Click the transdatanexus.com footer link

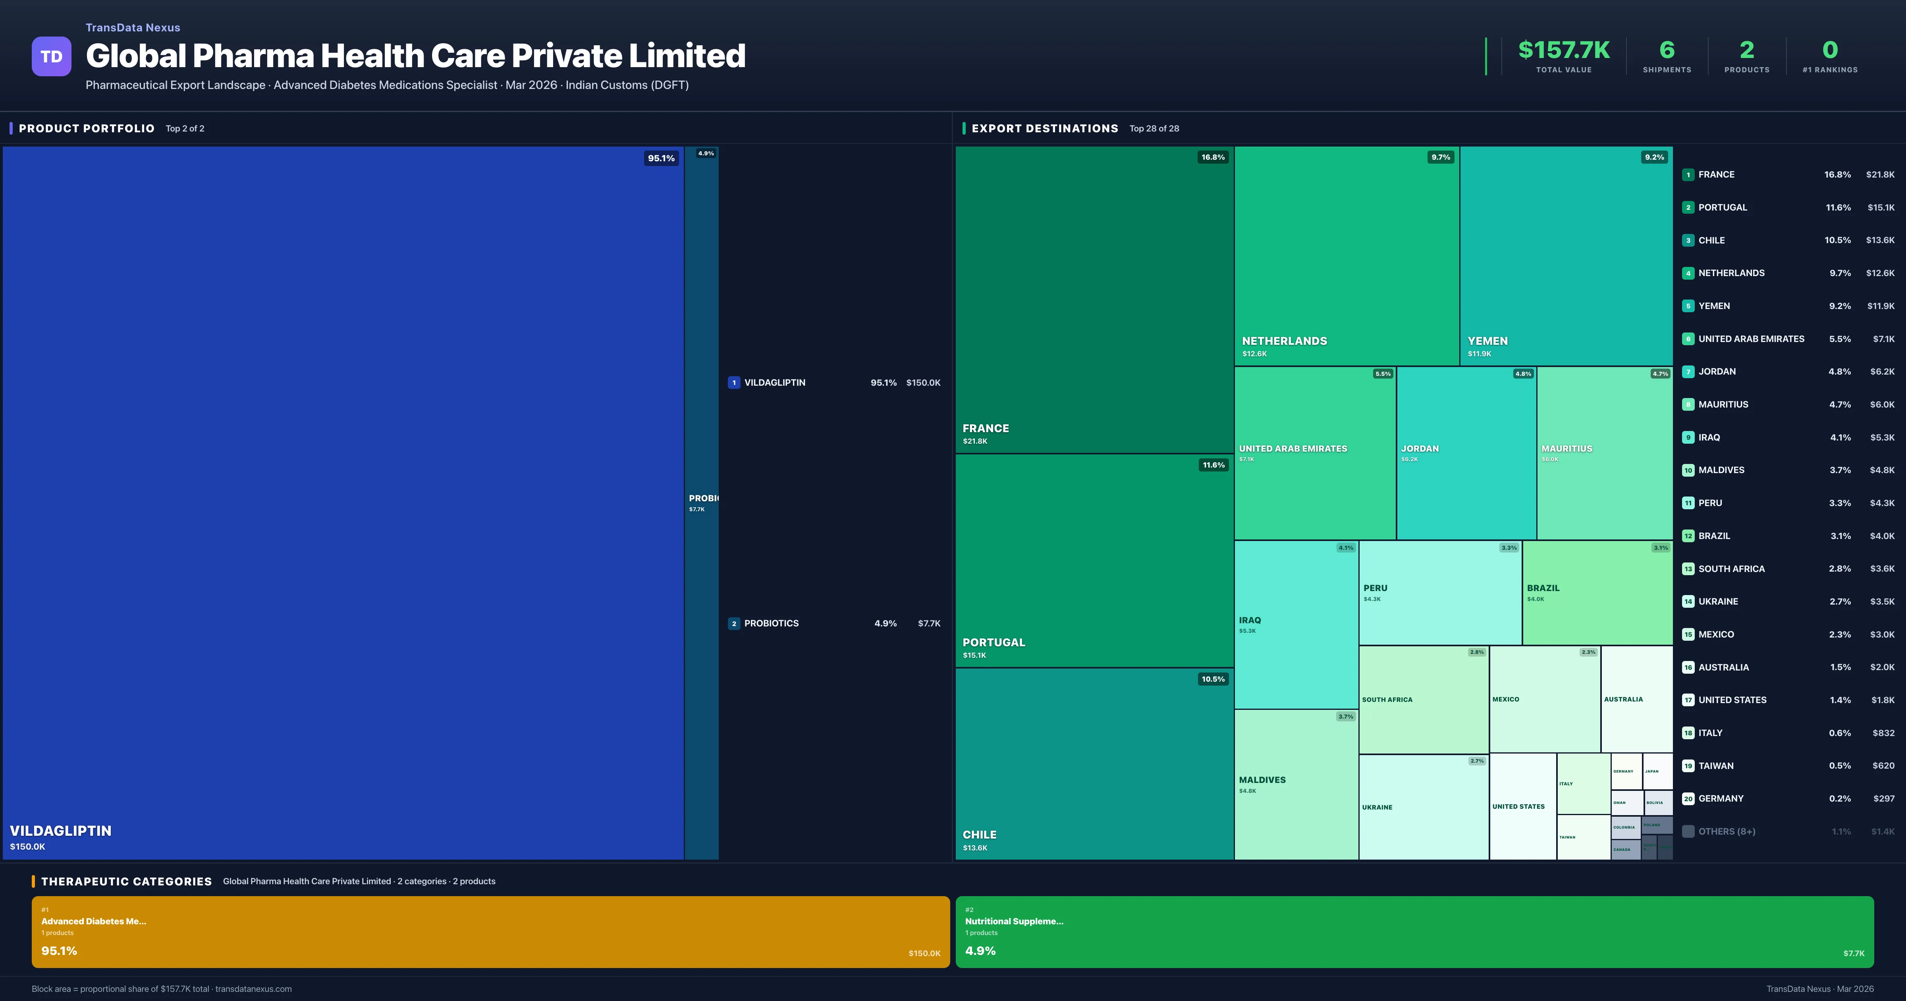coord(253,989)
